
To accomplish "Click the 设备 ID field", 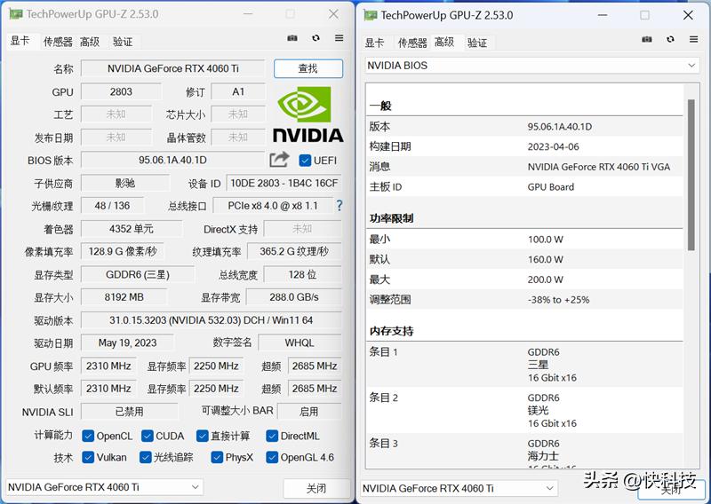I will [x=284, y=184].
